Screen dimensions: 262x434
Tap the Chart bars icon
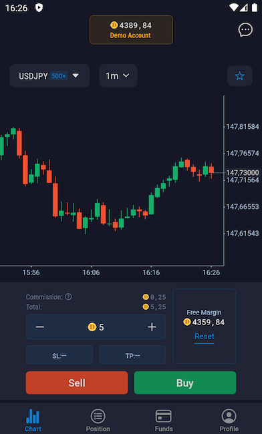tap(33, 416)
